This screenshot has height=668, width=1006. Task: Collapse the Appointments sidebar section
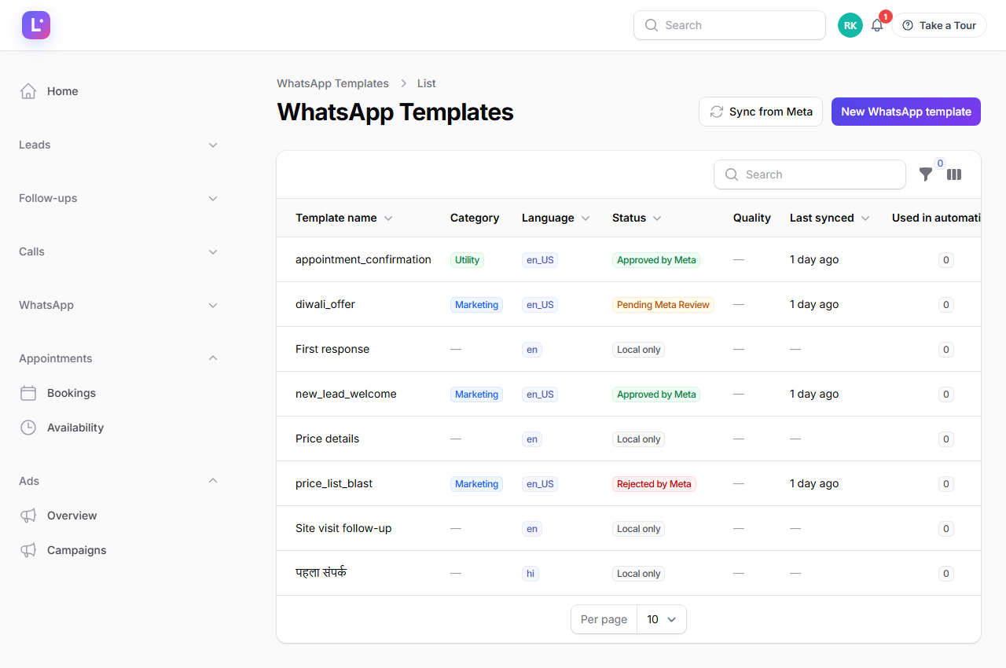(x=118, y=358)
